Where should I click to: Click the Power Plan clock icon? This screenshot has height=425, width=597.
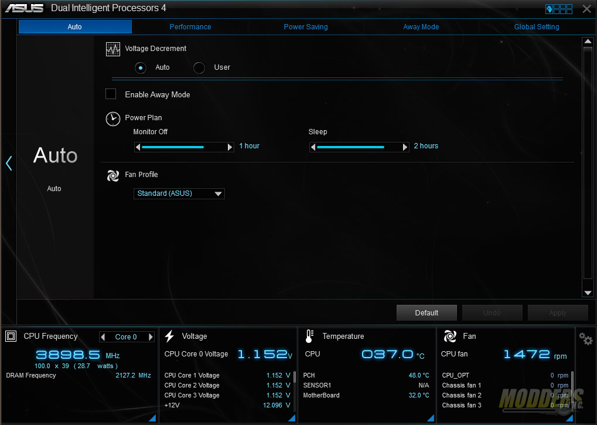click(112, 119)
